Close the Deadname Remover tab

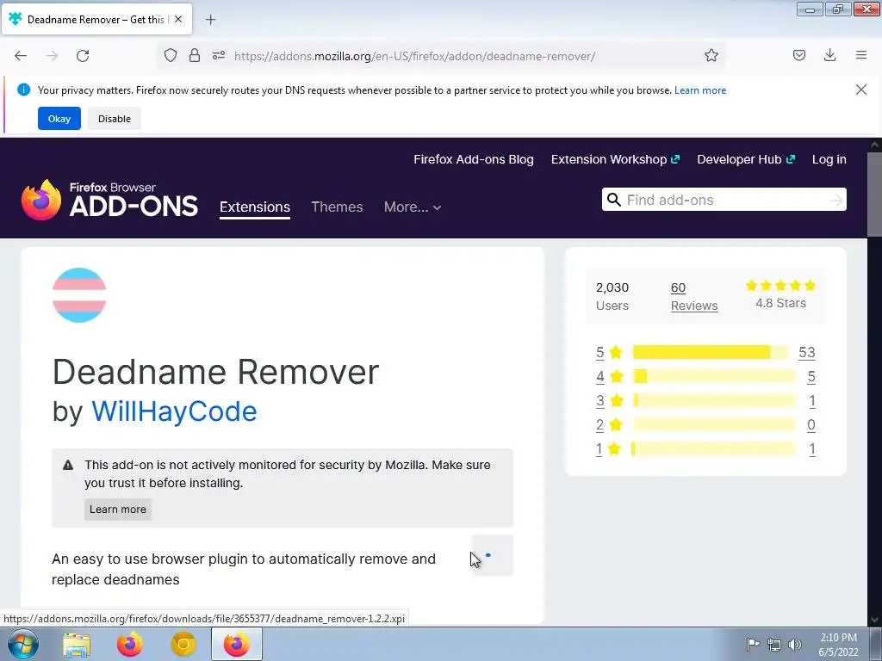[x=178, y=19]
